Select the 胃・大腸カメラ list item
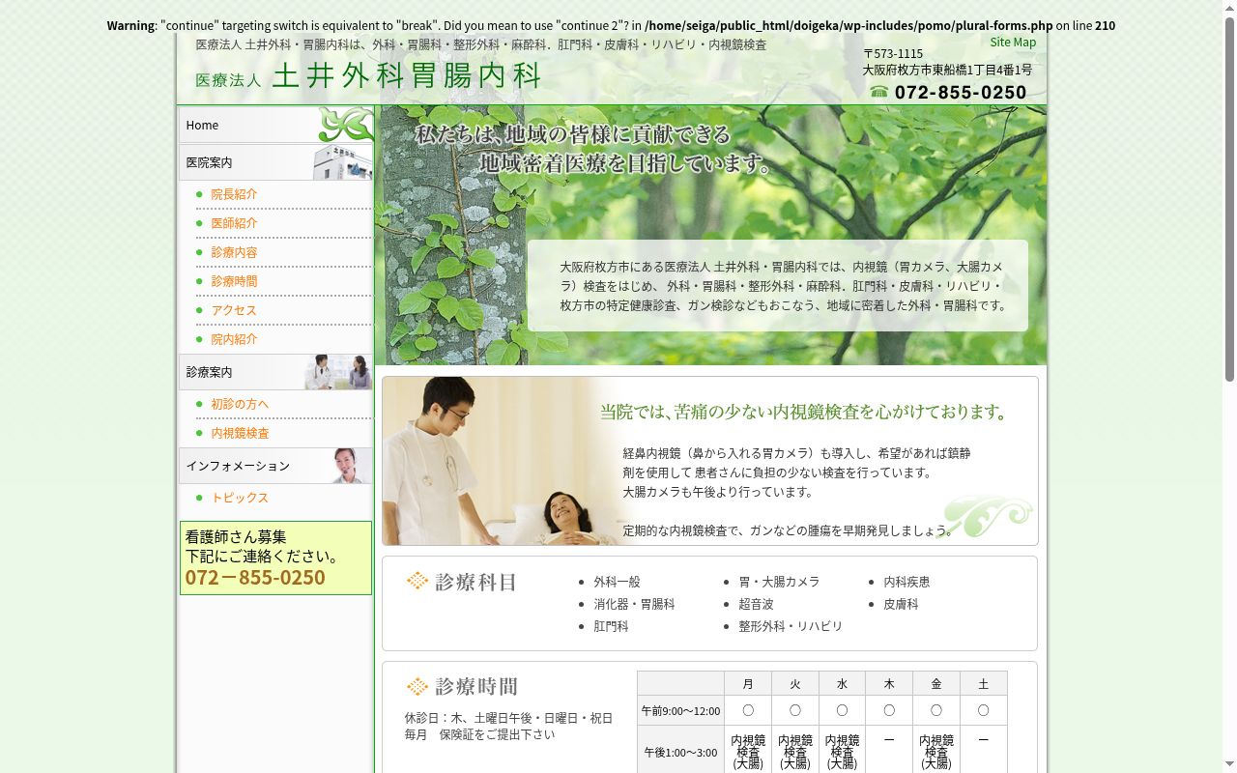The width and height of the screenshot is (1237, 773). [779, 582]
